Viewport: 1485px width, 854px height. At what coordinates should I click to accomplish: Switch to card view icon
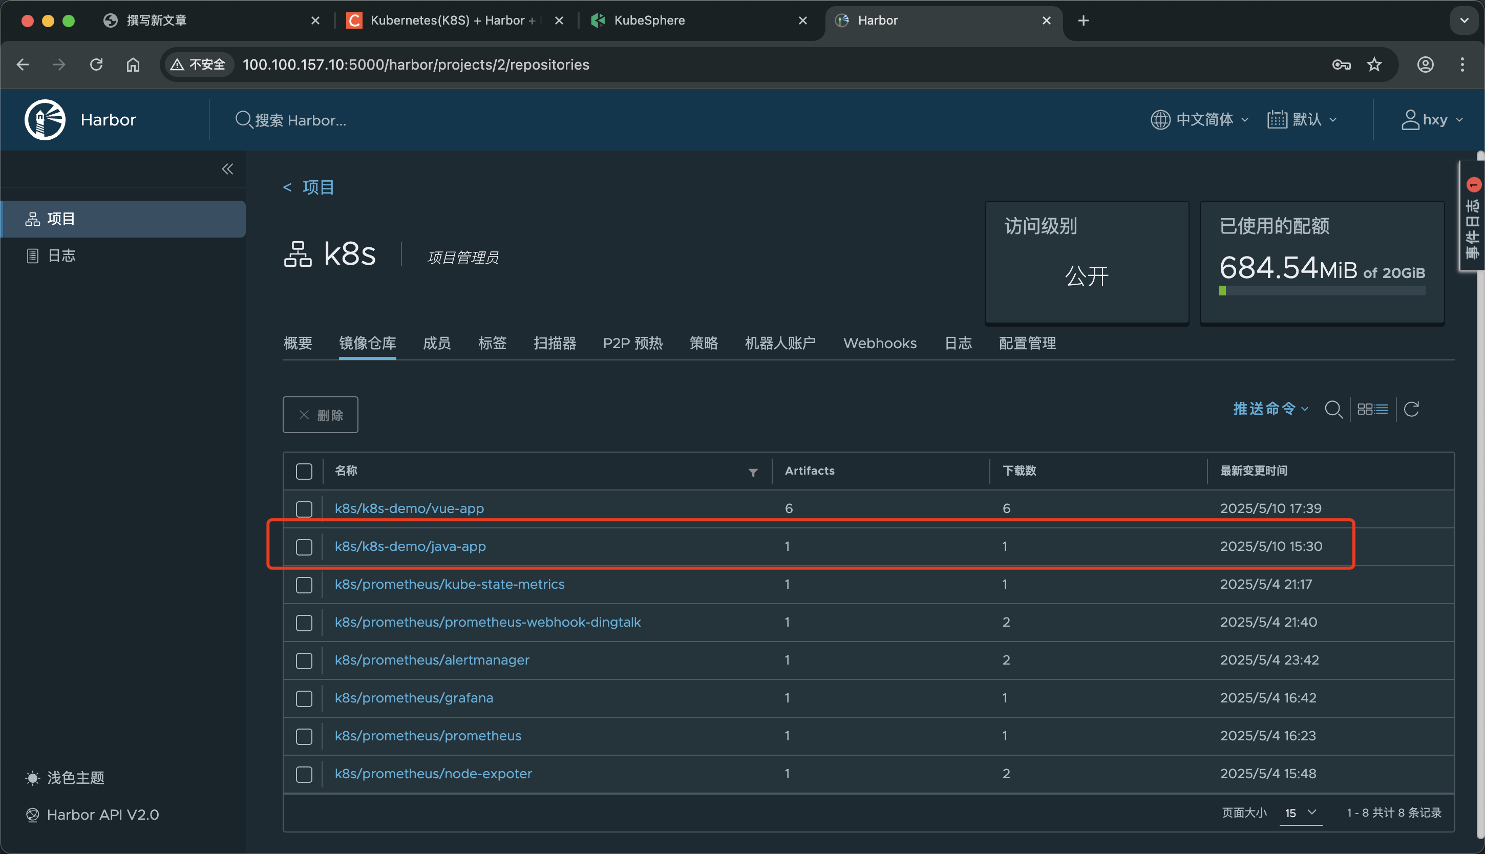(1365, 410)
